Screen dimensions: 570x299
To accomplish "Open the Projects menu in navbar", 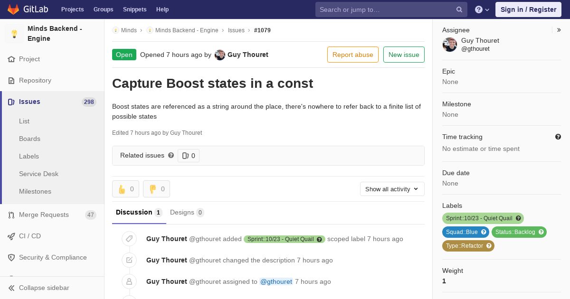I will pos(72,9).
